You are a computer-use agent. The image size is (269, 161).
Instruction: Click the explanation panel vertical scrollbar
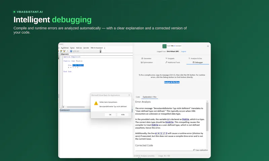[x=207, y=117]
